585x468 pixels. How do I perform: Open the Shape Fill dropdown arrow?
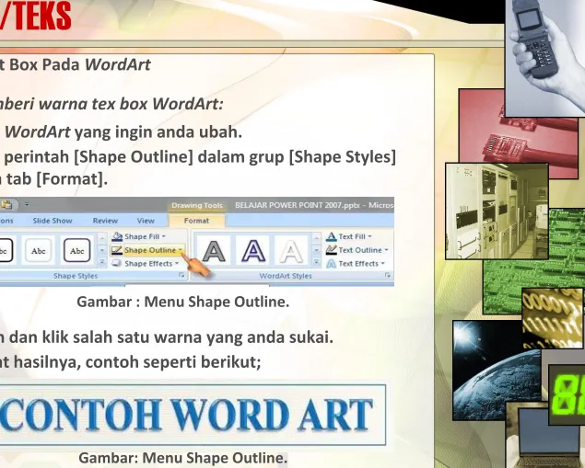pyautogui.click(x=164, y=237)
